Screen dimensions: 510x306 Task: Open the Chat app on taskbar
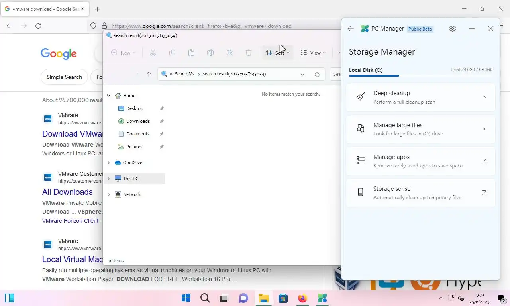pos(243,298)
